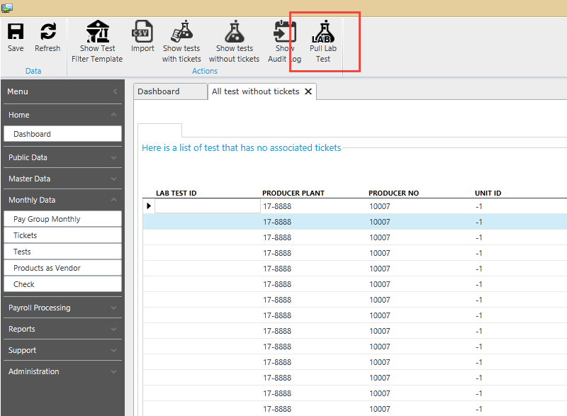Switch to the Dashboard tab
Image resolution: width=567 pixels, height=416 pixels.
tap(170, 91)
